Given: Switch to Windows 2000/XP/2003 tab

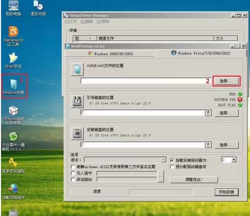Looking at the screenshot, I should (x=110, y=54).
